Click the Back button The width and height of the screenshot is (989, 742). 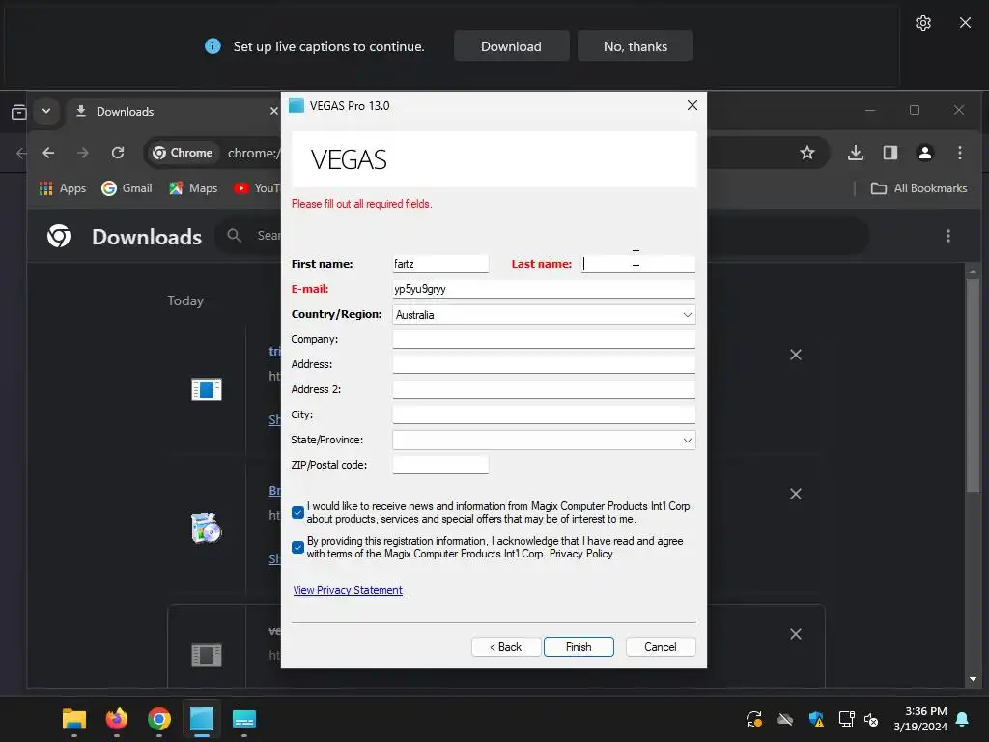506,646
